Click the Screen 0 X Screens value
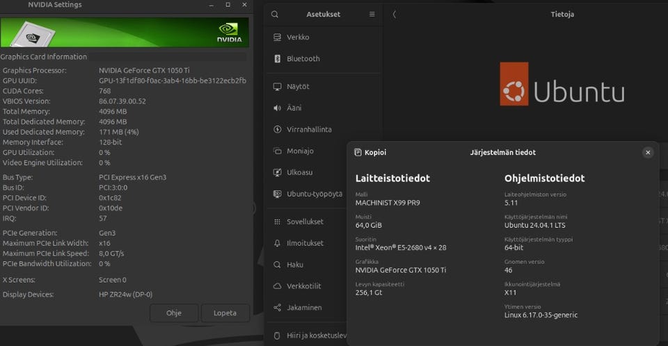The width and height of the screenshot is (668, 346). click(113, 280)
